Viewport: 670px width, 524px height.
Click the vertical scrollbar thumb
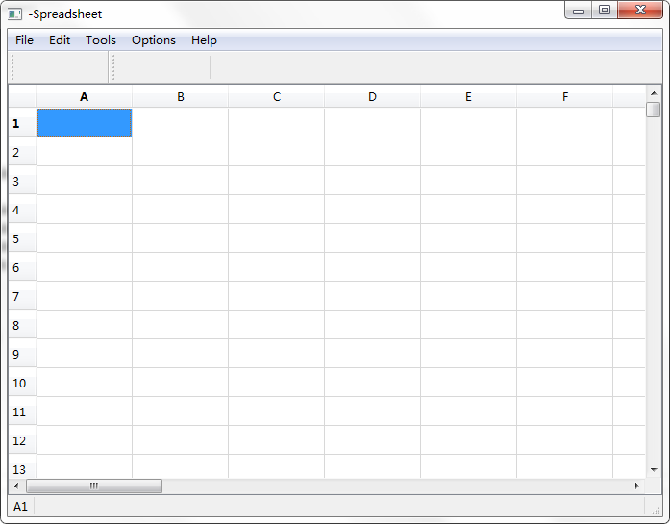click(x=654, y=110)
